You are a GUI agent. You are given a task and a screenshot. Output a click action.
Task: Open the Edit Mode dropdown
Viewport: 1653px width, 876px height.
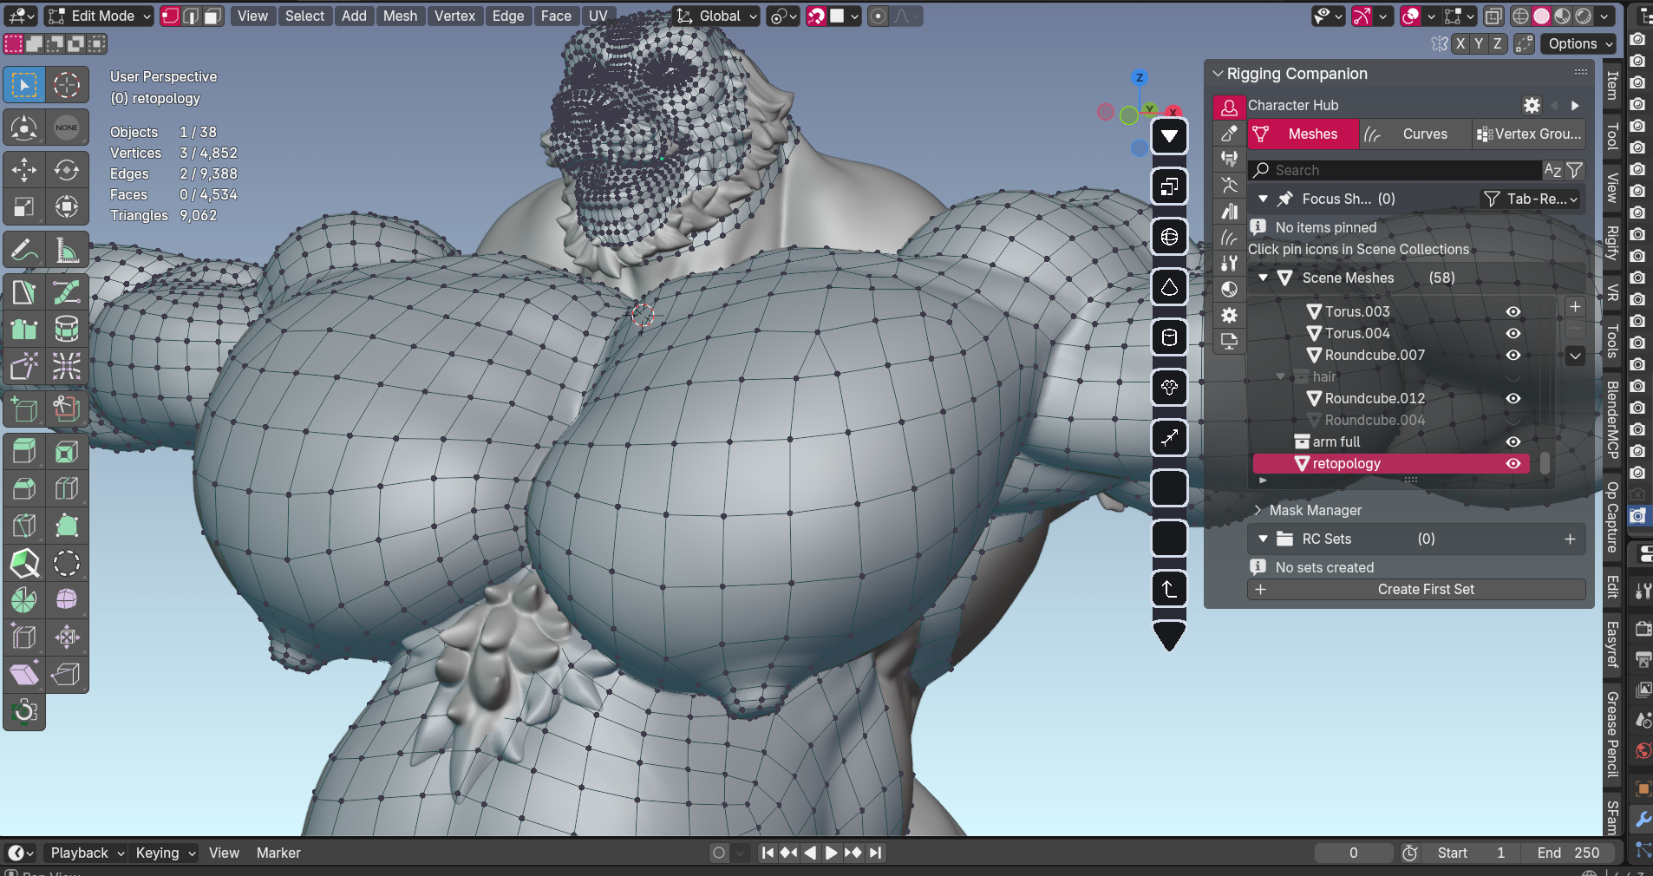click(99, 16)
